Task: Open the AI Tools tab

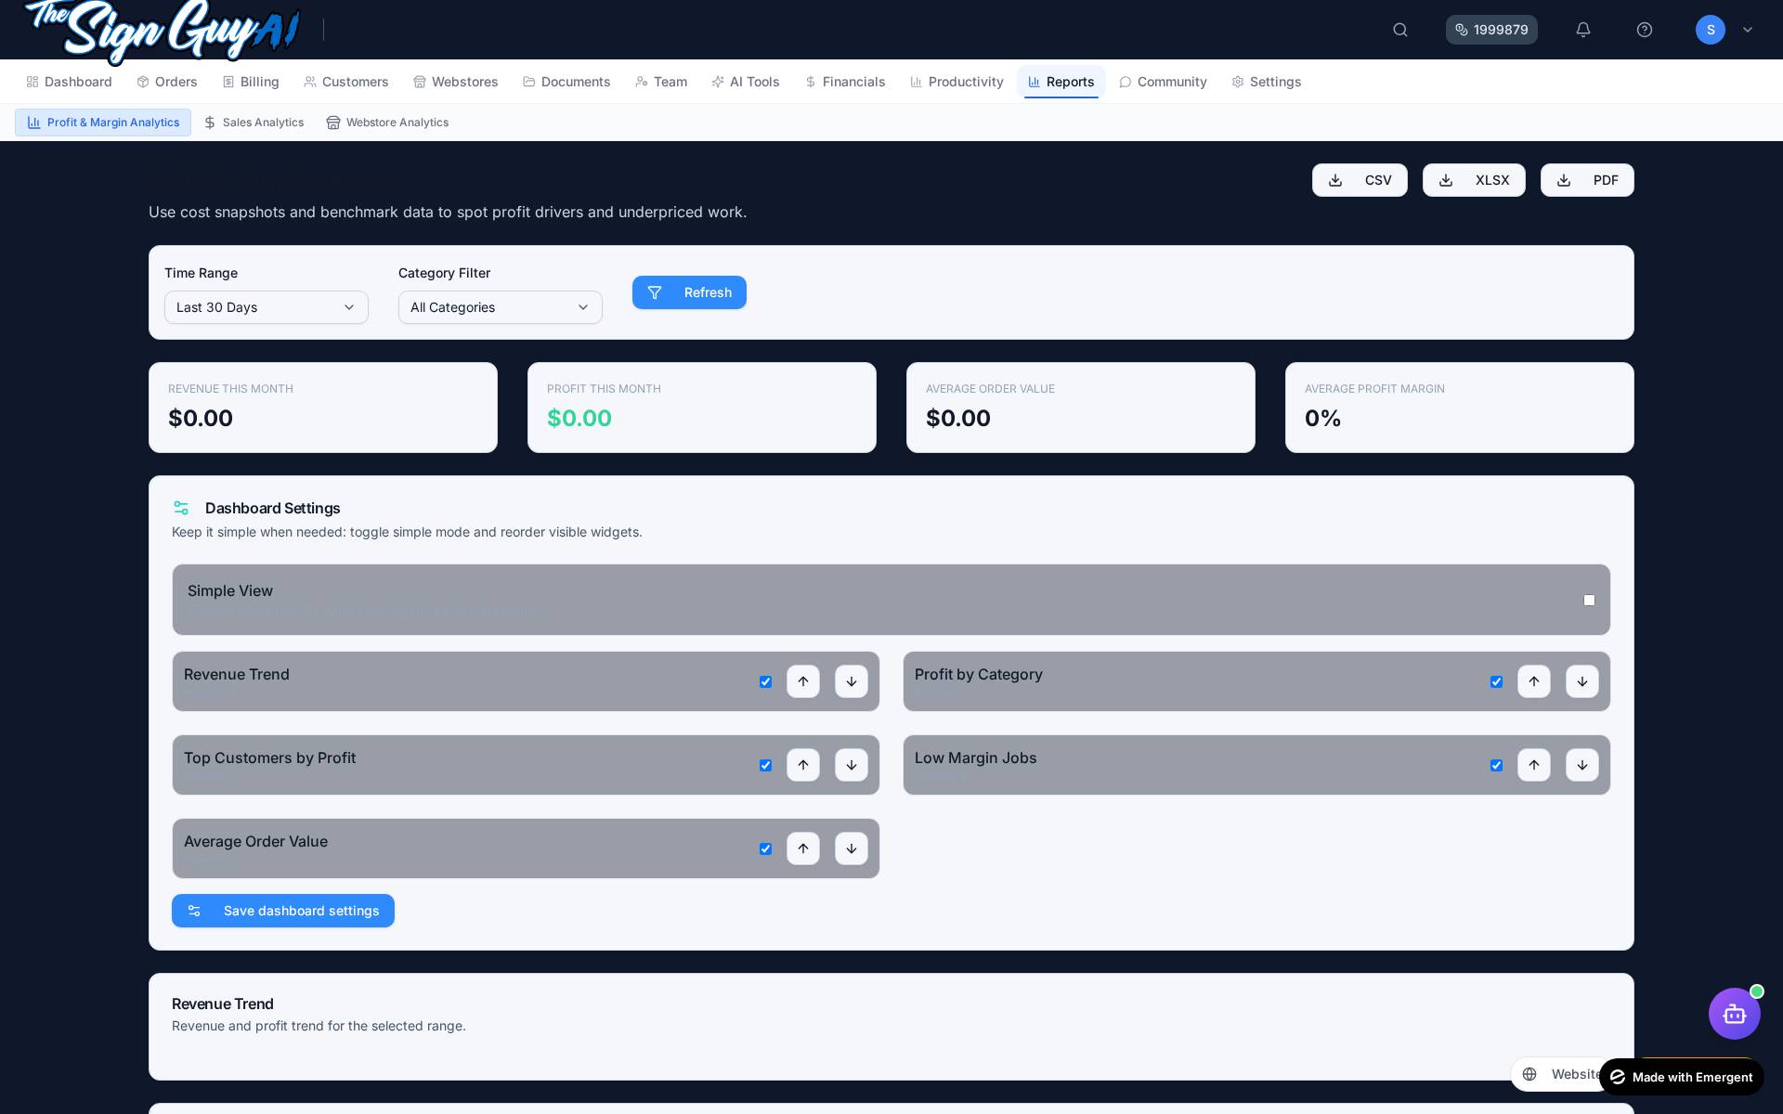Action: (746, 82)
